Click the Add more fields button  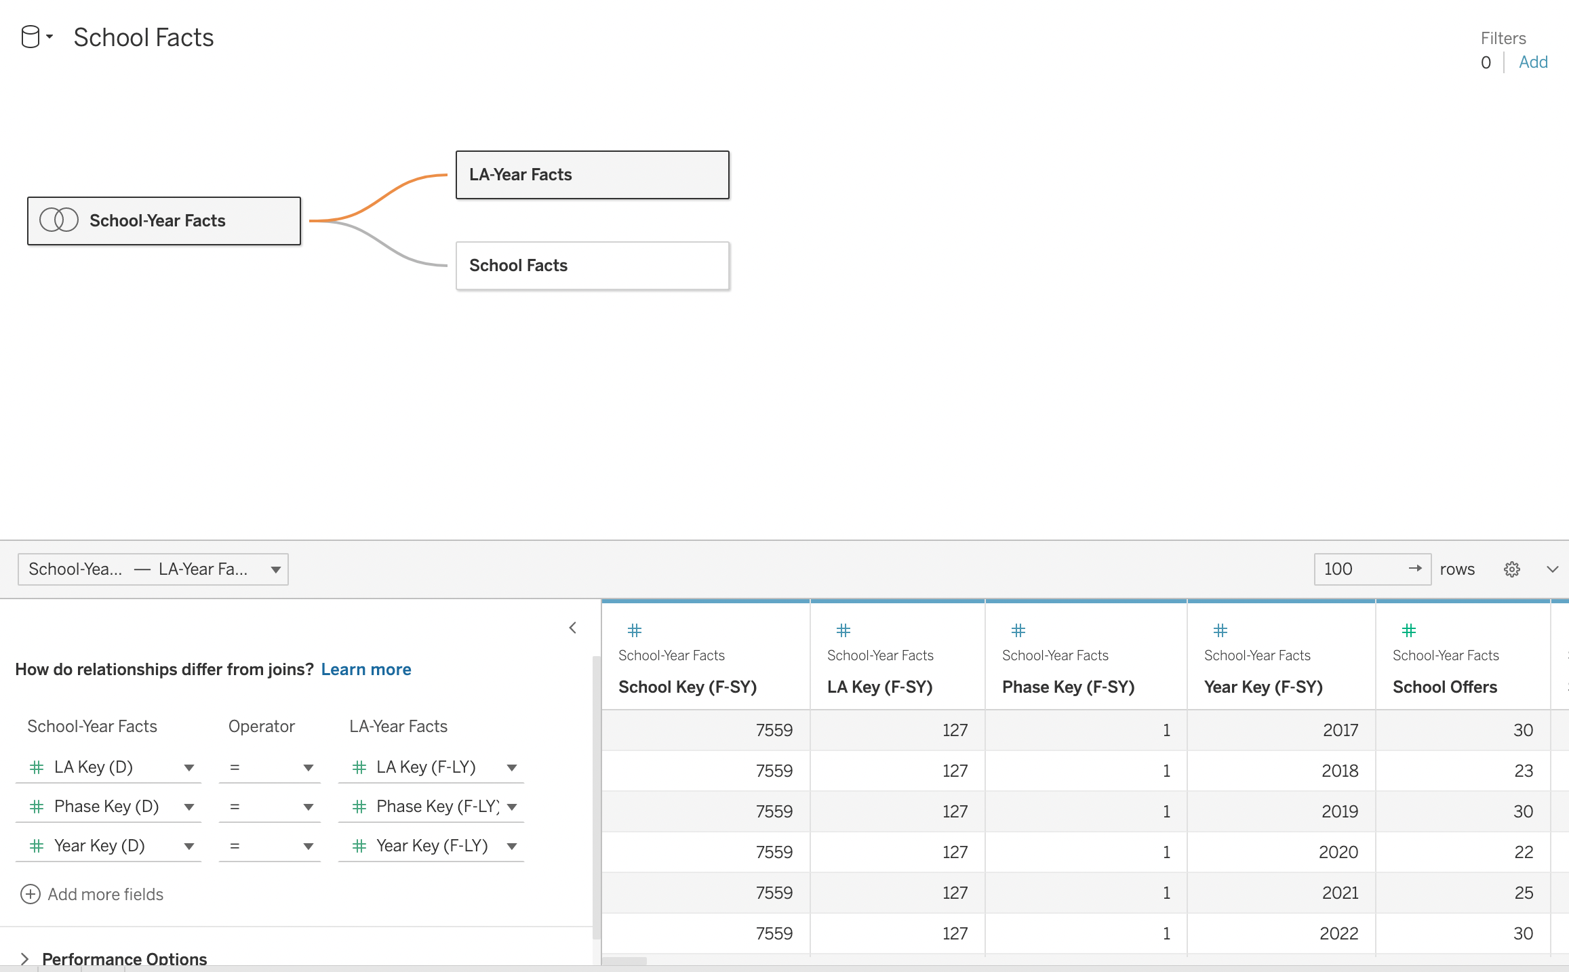click(94, 893)
